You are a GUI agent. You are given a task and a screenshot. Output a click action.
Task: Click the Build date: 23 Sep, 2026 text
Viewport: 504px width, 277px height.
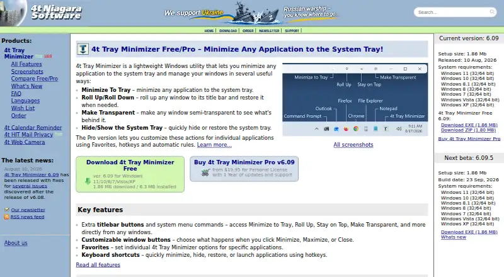pyautogui.click(x=468, y=179)
